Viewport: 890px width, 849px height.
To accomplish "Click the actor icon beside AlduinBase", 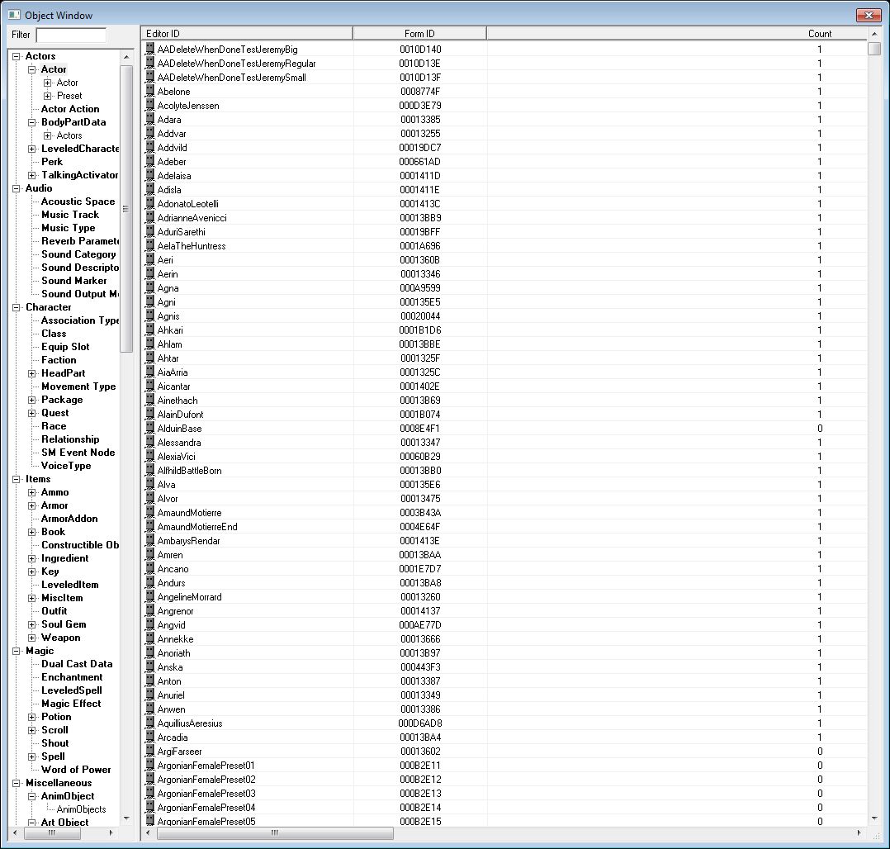I will [150, 428].
